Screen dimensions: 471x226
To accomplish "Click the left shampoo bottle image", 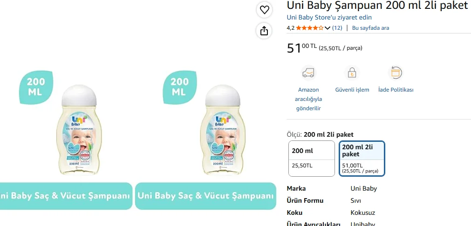I will coord(79,130).
